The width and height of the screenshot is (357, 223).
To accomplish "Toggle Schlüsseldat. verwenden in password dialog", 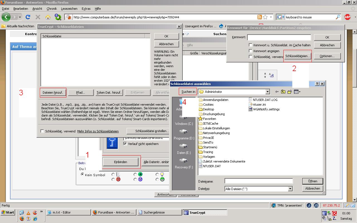I will tap(251, 57).
